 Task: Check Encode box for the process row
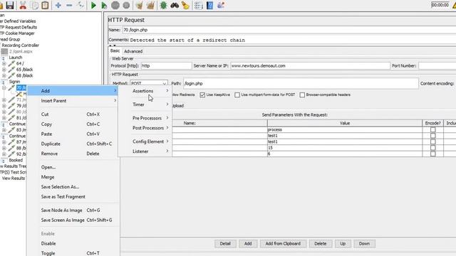pos(432,129)
